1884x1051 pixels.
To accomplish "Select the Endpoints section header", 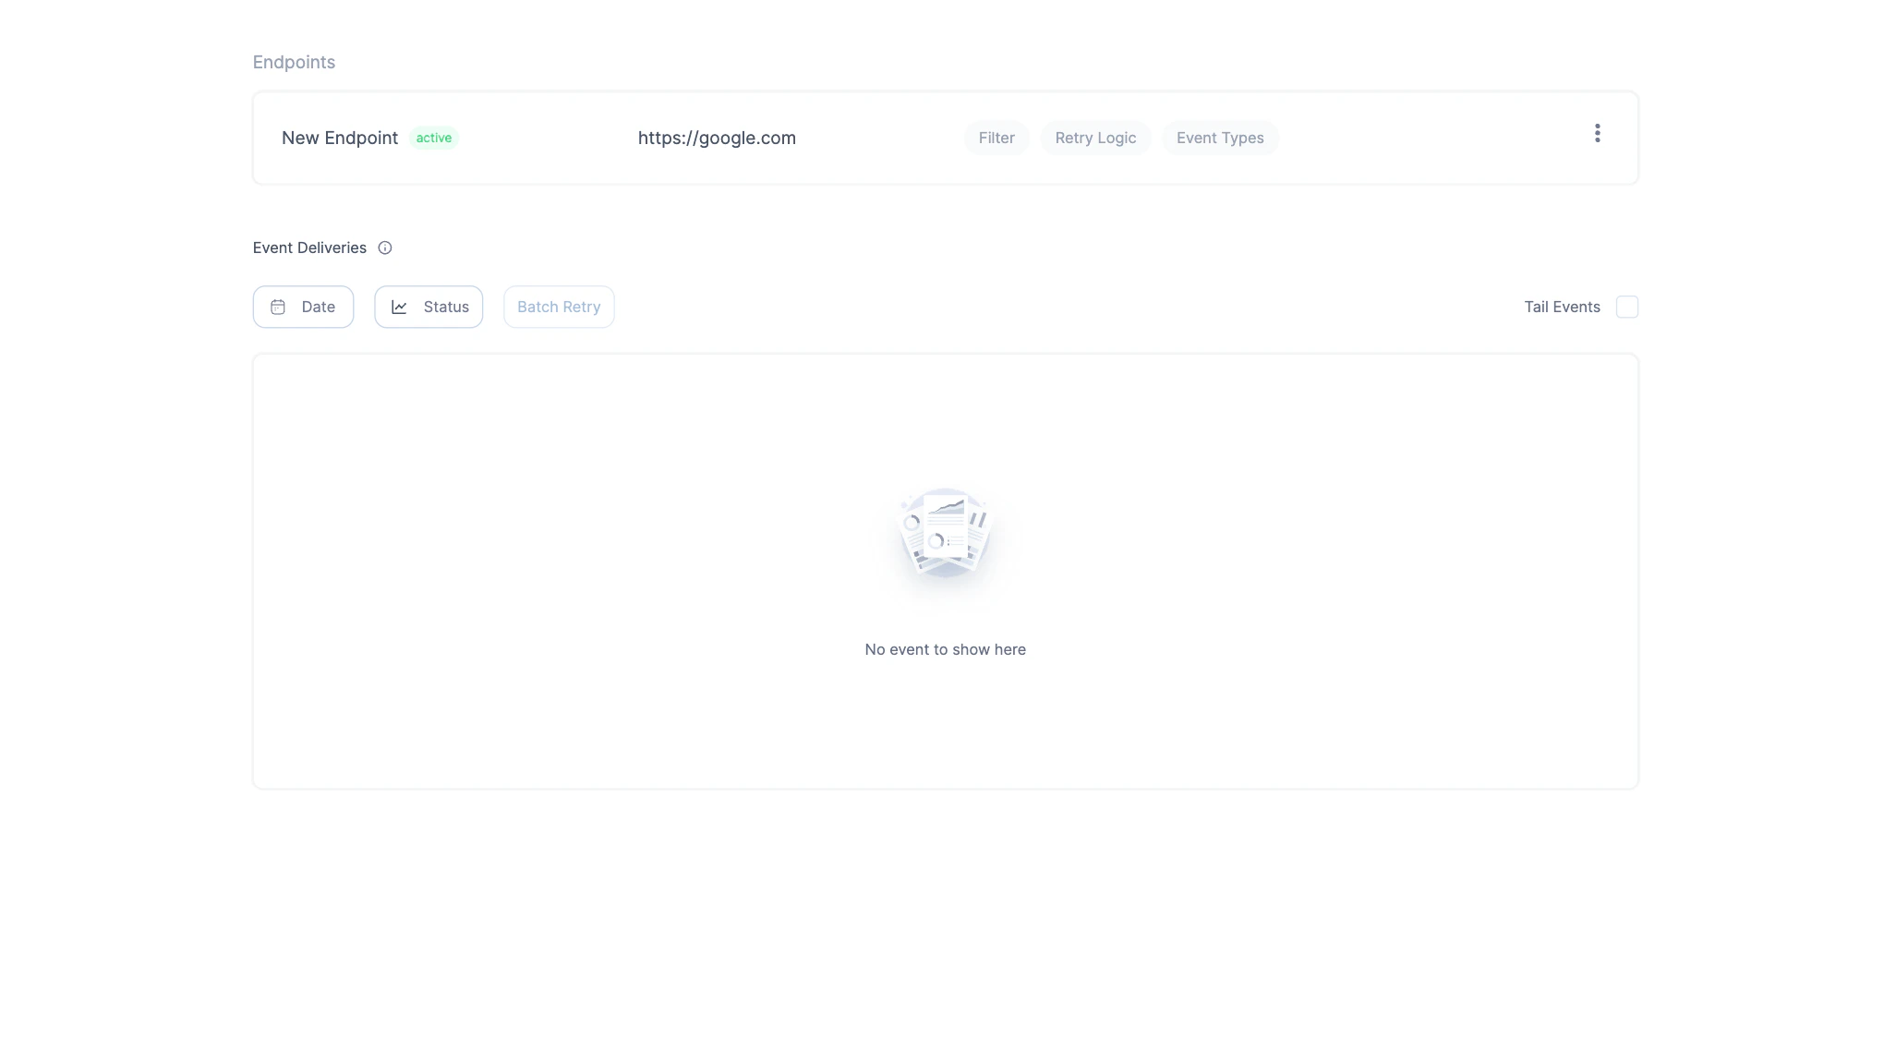I will (294, 62).
